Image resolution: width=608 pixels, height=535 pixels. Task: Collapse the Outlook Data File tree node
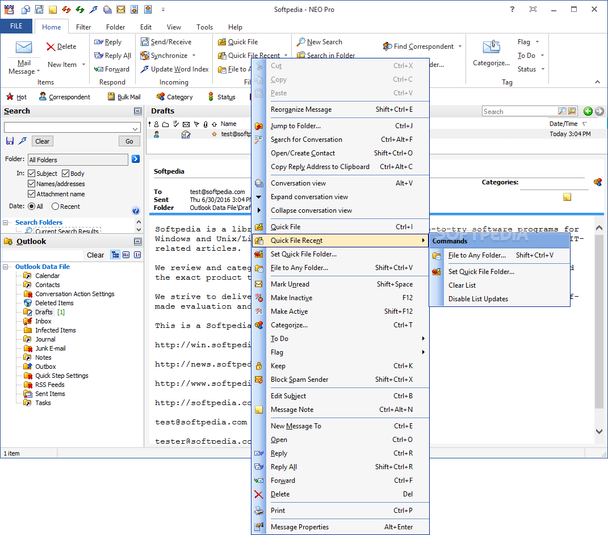click(x=6, y=267)
